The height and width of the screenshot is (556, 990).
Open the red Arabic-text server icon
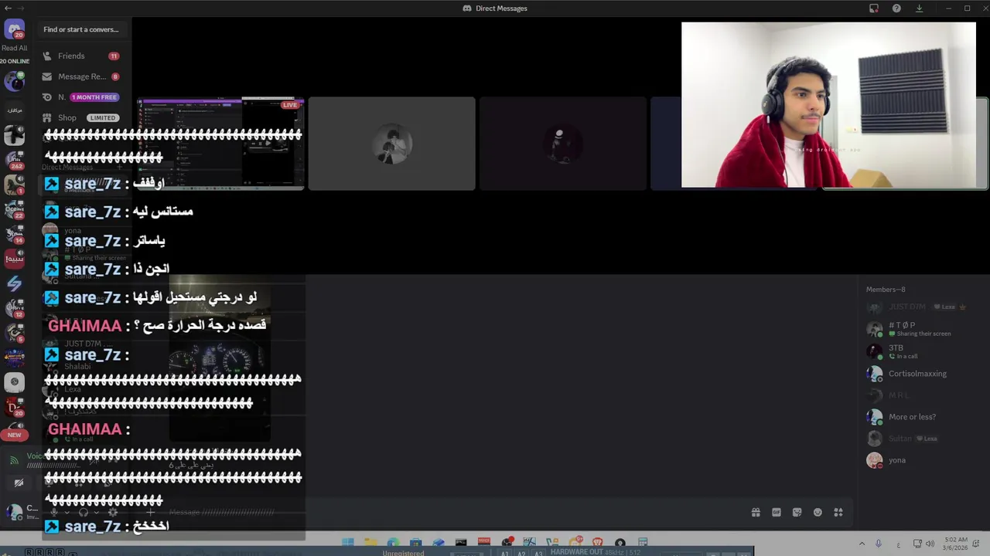point(14,258)
